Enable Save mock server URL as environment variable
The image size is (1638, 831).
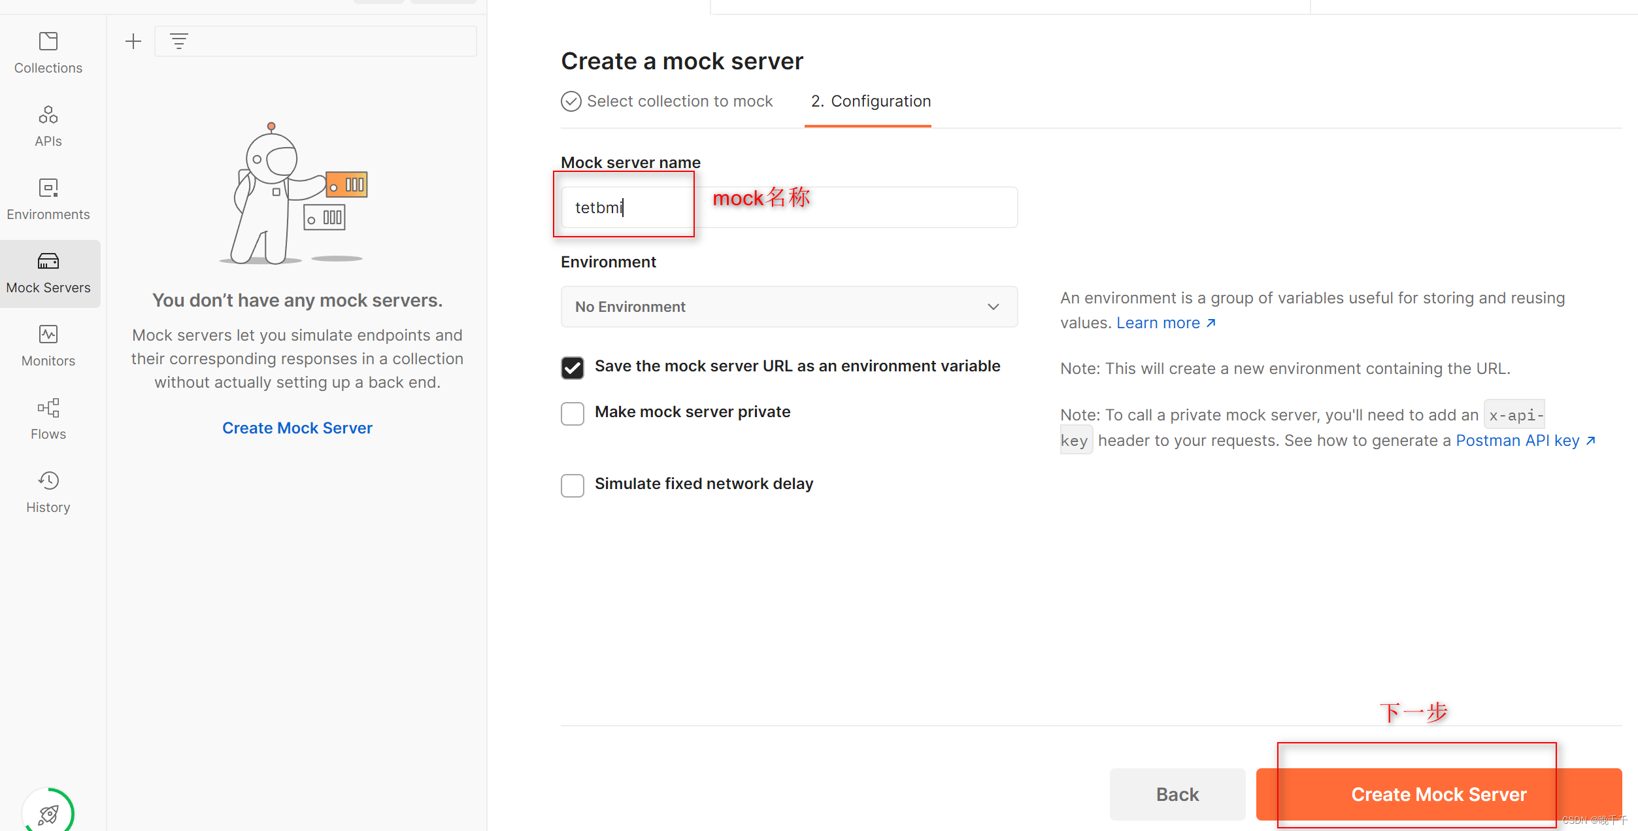[572, 365]
